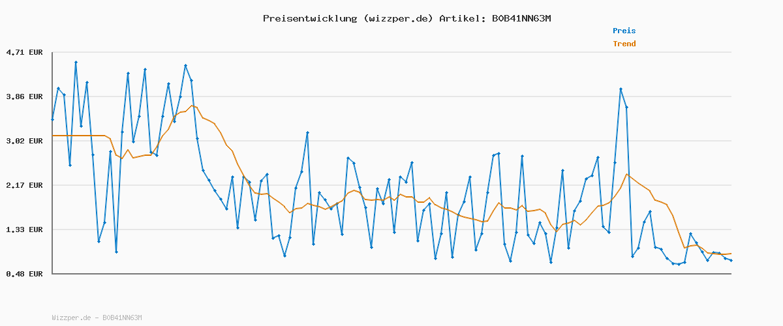Click the (wizzper.de) text in the chart title
The height and width of the screenshot is (326, 783).
coord(397,18)
